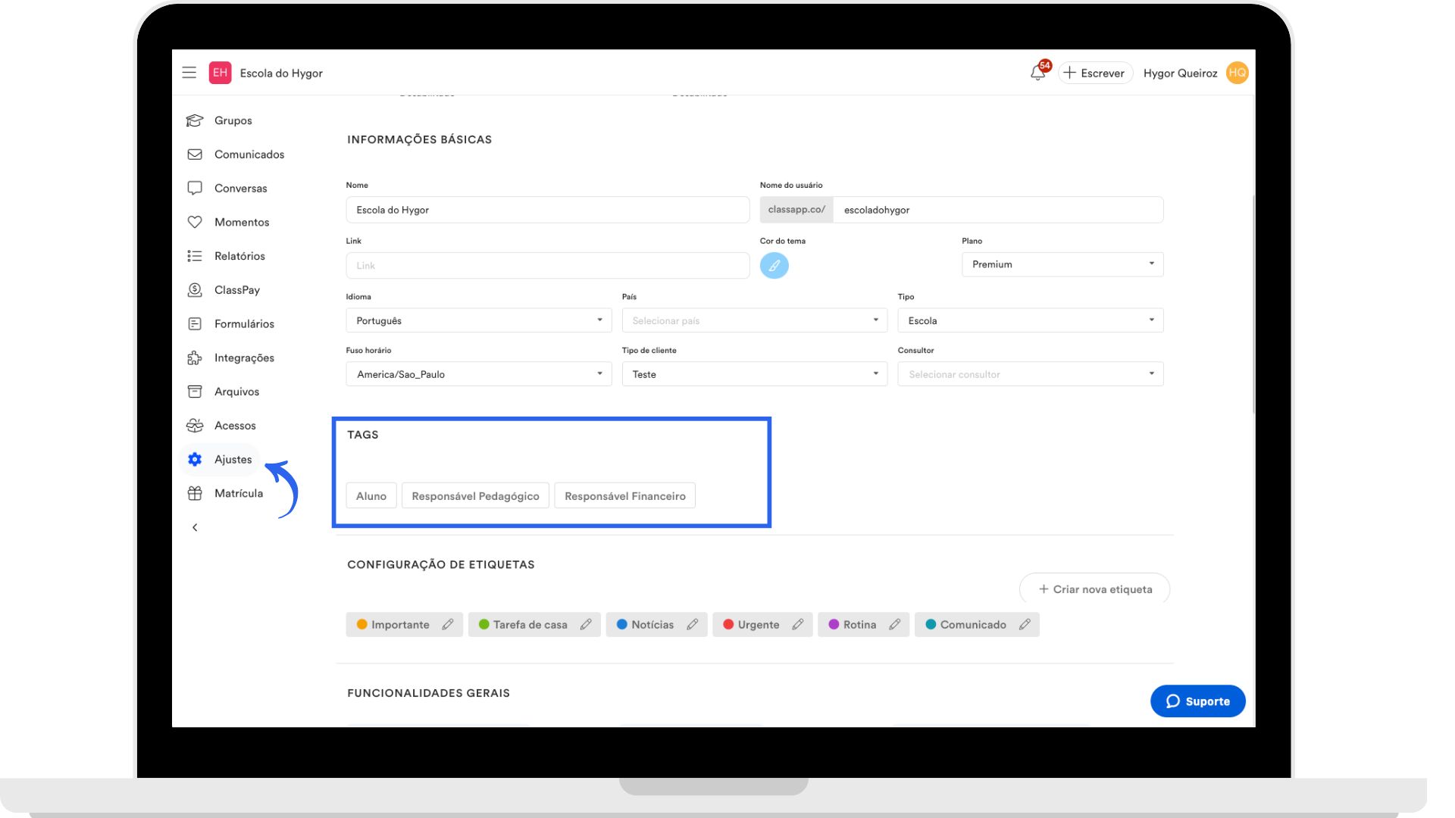Open ClassPay from the sidebar
Viewport: 1455px width, 818px height.
(237, 290)
